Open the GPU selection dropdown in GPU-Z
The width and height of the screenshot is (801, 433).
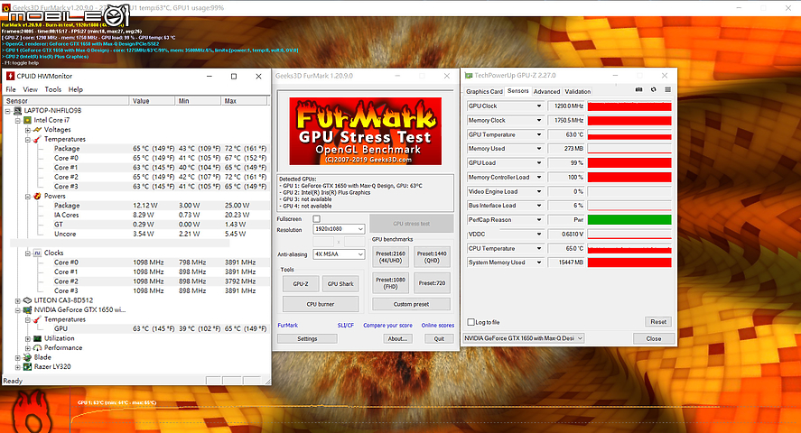point(523,338)
